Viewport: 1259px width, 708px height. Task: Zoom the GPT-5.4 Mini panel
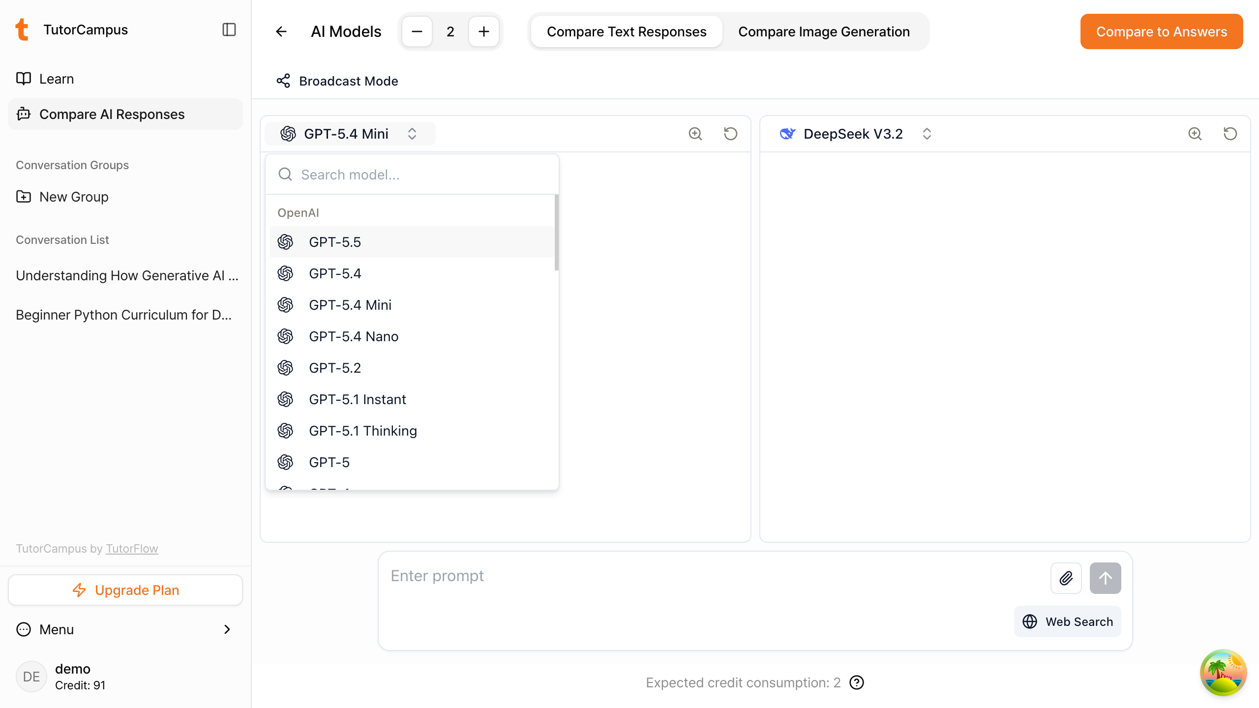tap(695, 134)
